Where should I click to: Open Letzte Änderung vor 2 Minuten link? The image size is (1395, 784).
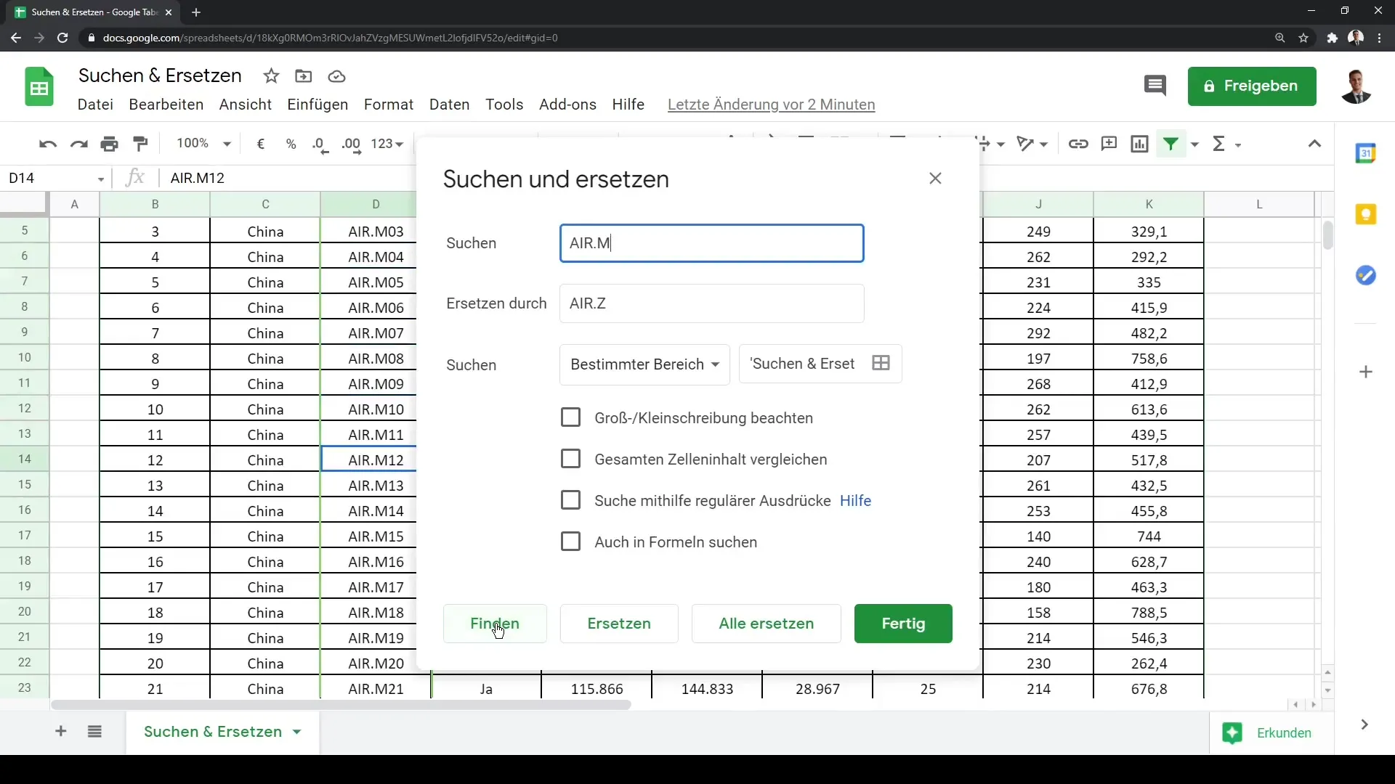point(771,105)
